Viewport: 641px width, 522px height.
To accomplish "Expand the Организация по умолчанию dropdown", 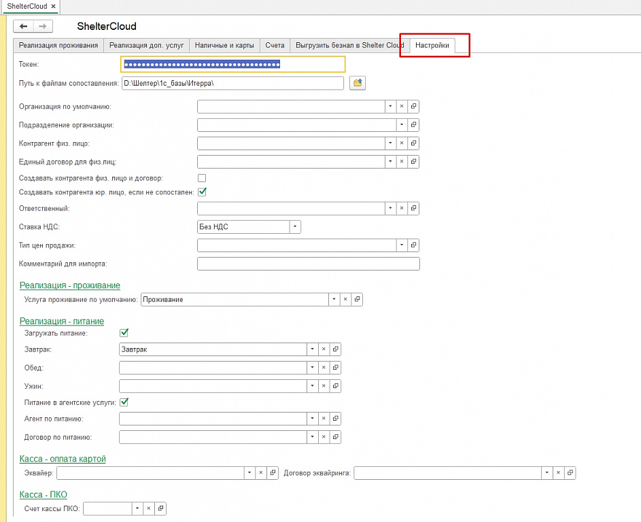I will pyautogui.click(x=390, y=106).
